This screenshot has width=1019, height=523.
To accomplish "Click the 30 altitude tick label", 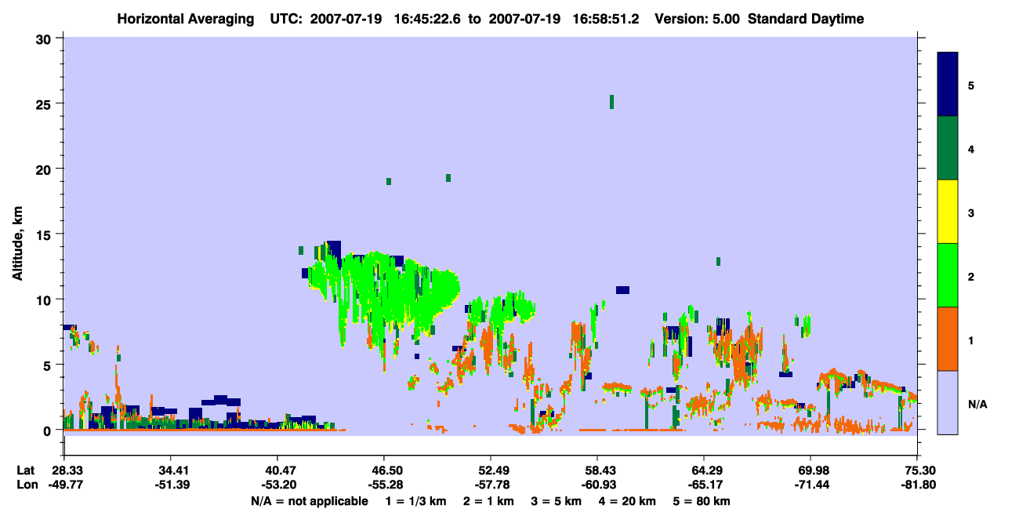I will pyautogui.click(x=45, y=38).
